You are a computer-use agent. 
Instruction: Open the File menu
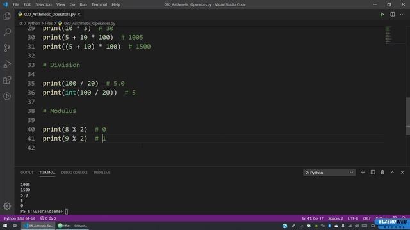click(16, 4)
